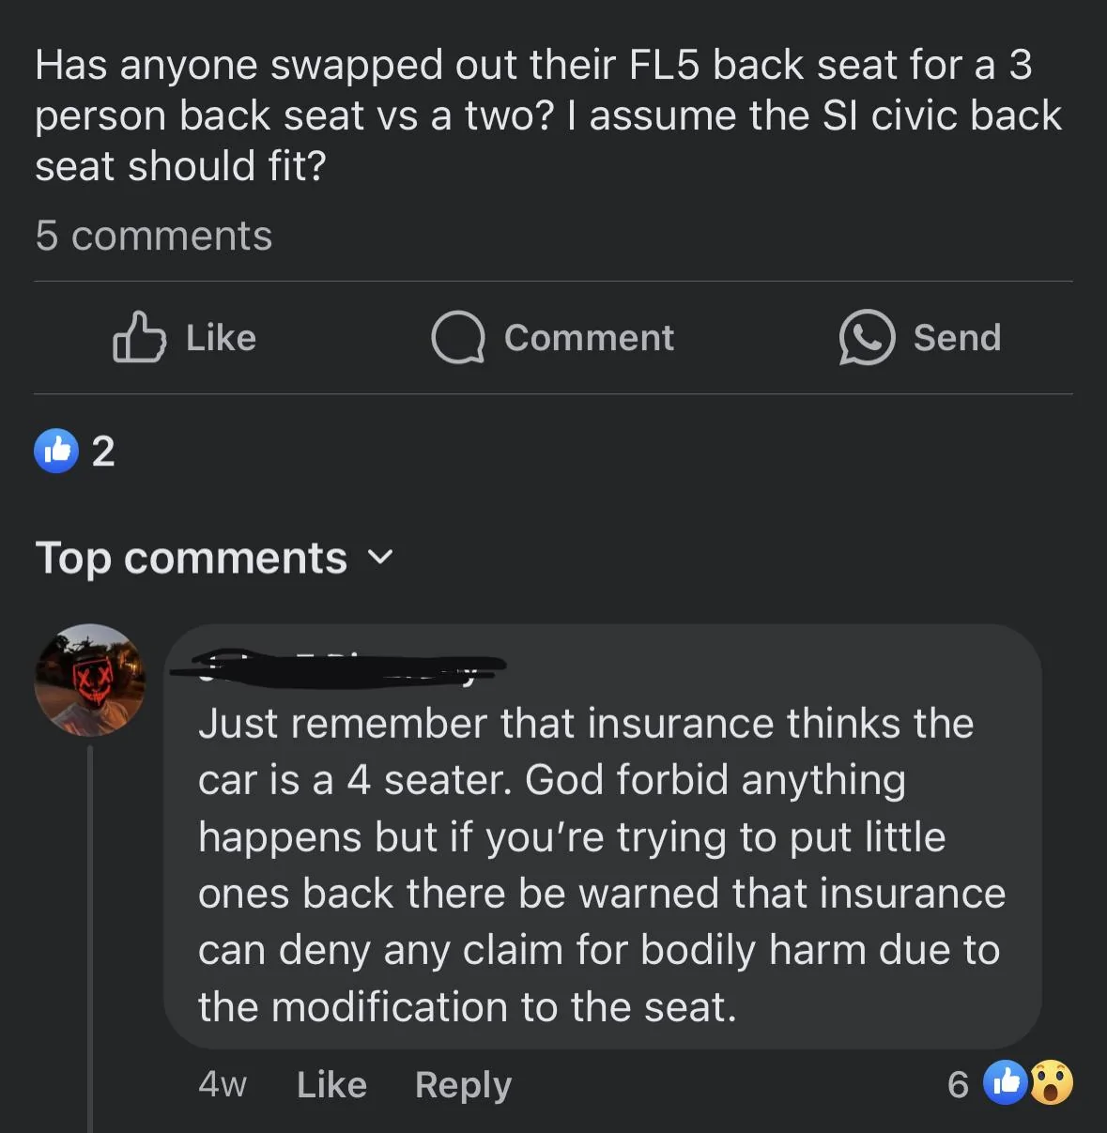Expand the Top comments sort chevron
Image resolution: width=1107 pixels, height=1133 pixels.
pyautogui.click(x=379, y=559)
